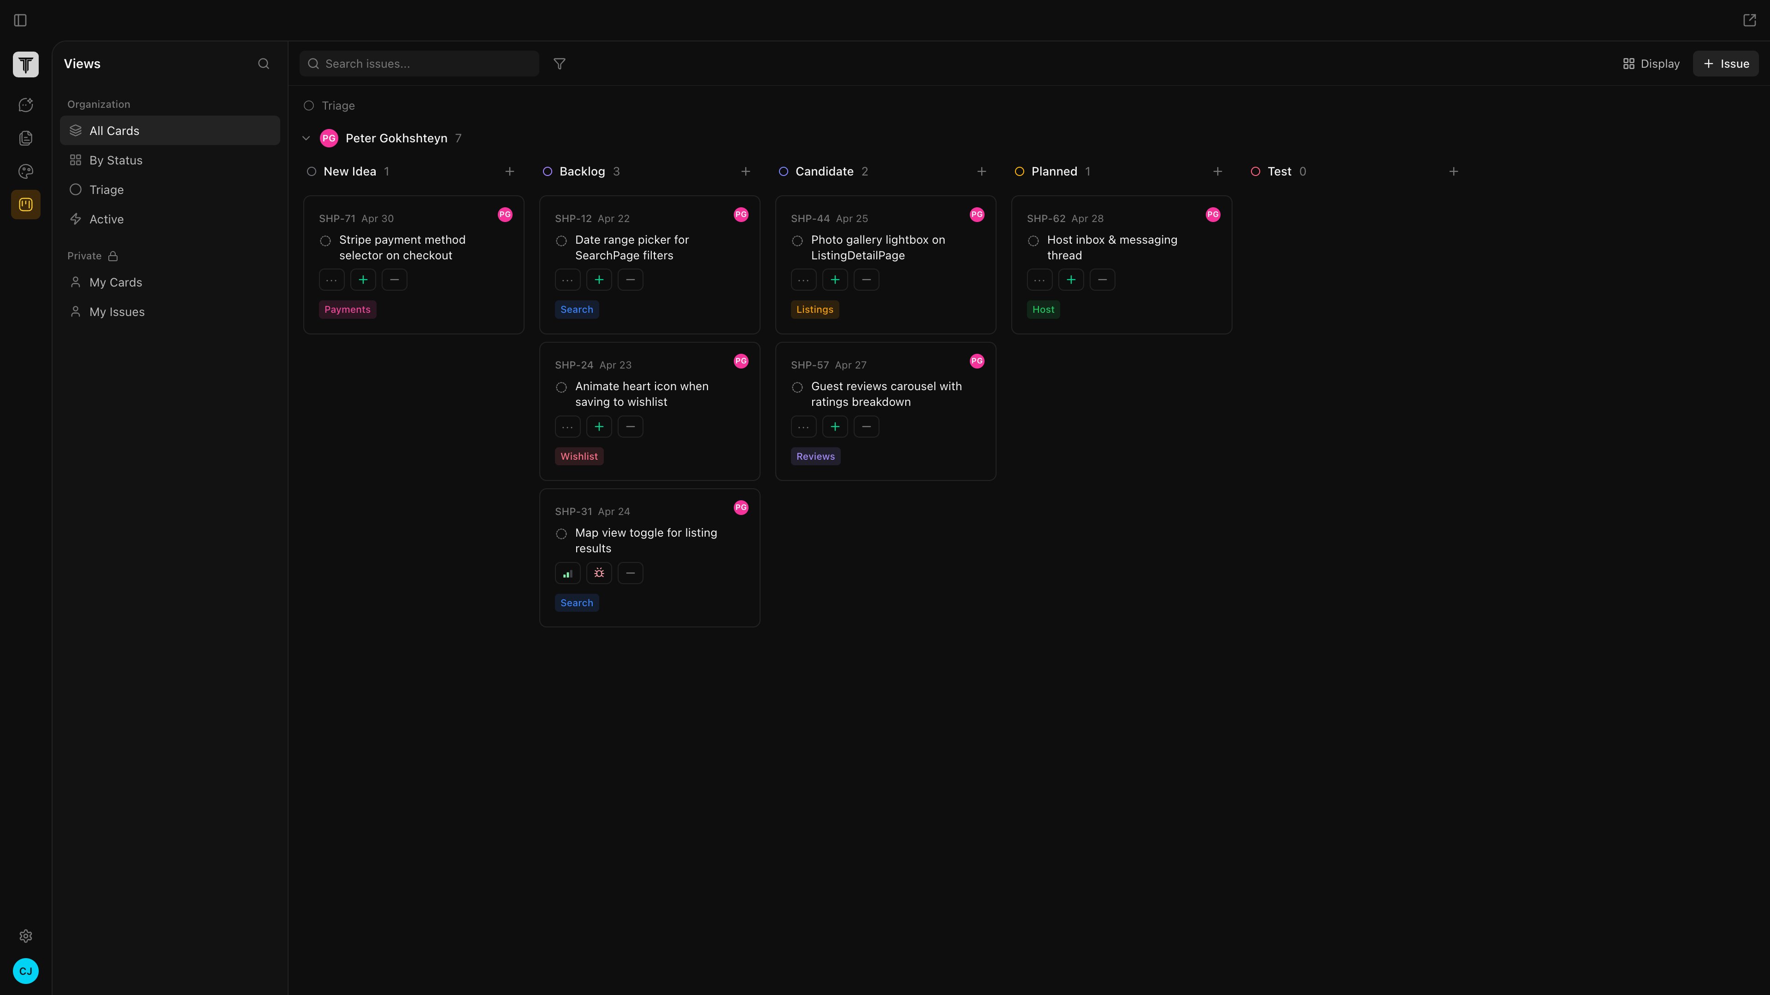Click the Search issues input field

[419, 64]
